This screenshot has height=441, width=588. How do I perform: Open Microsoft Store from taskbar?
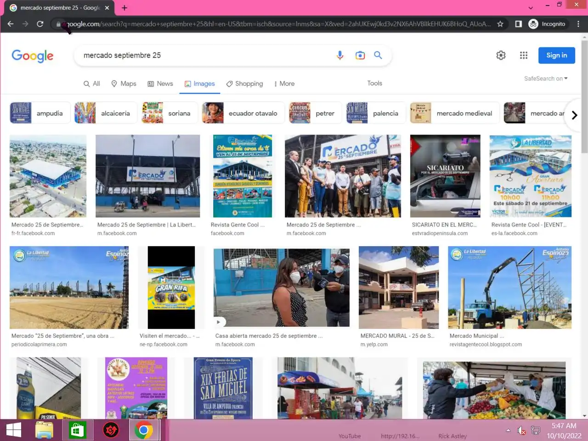click(77, 430)
